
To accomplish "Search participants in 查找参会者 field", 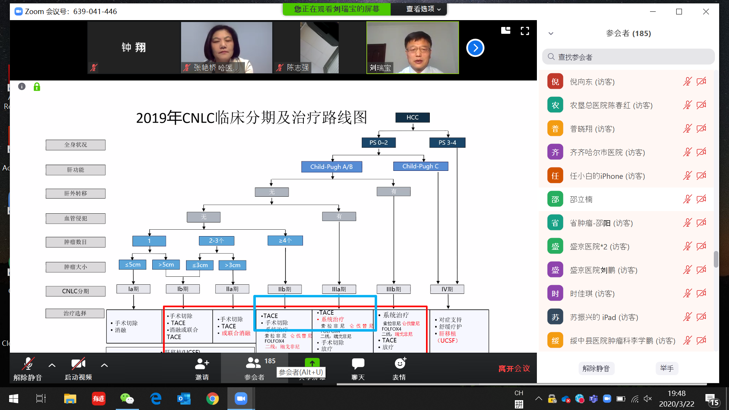I will [628, 57].
